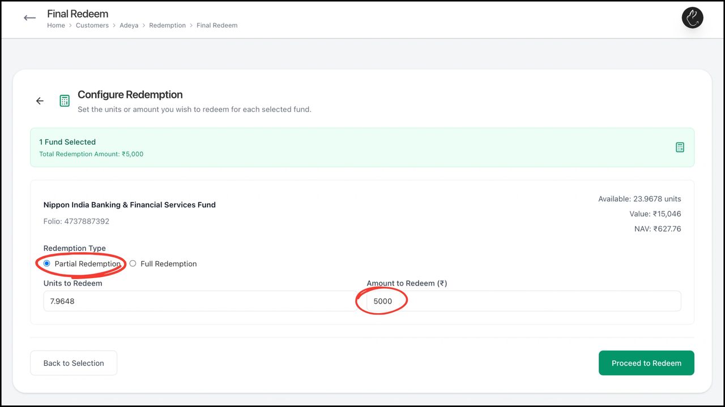This screenshot has width=725, height=407.
Task: Click the Total Redemption Amount text
Action: [91, 154]
